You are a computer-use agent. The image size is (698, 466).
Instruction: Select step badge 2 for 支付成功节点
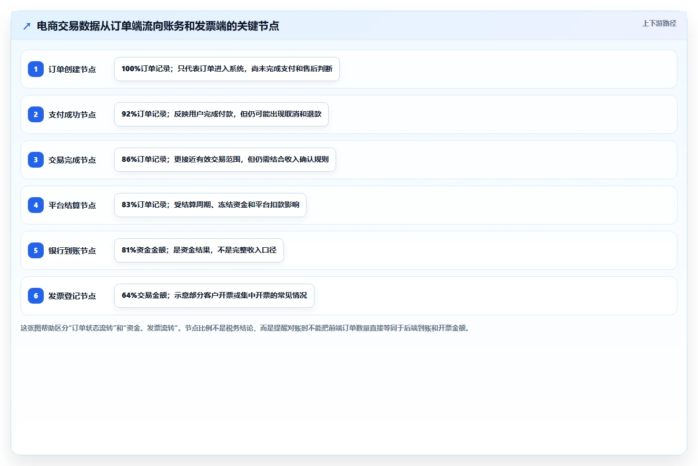point(36,114)
